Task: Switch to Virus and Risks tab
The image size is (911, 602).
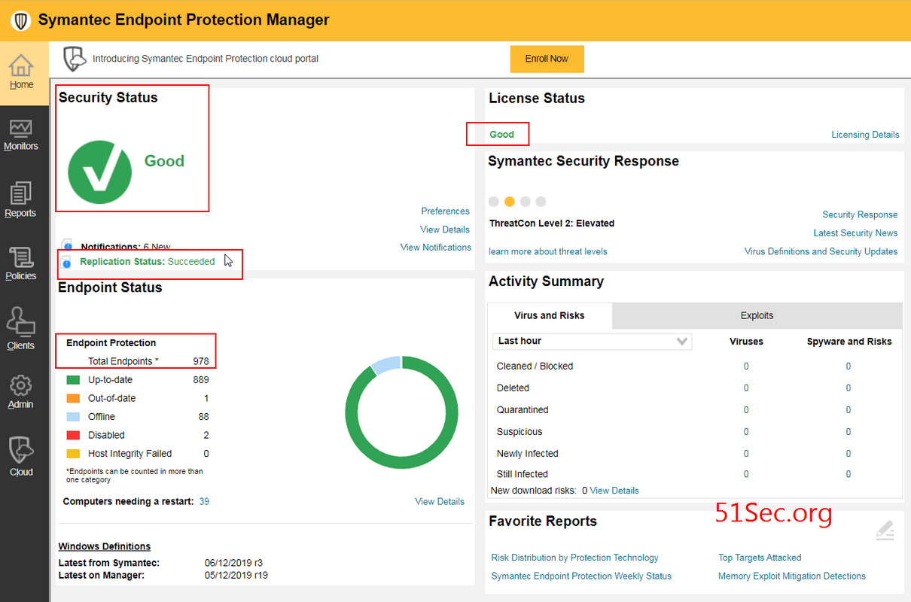Action: click(x=550, y=316)
